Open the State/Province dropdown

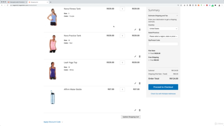coord(163,36)
